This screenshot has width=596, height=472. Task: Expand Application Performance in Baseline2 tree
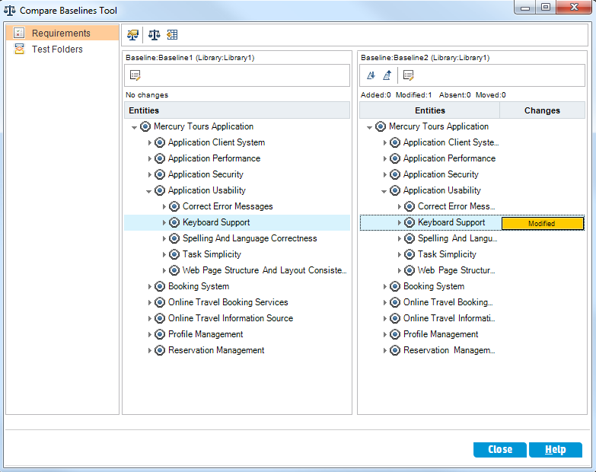(x=384, y=159)
